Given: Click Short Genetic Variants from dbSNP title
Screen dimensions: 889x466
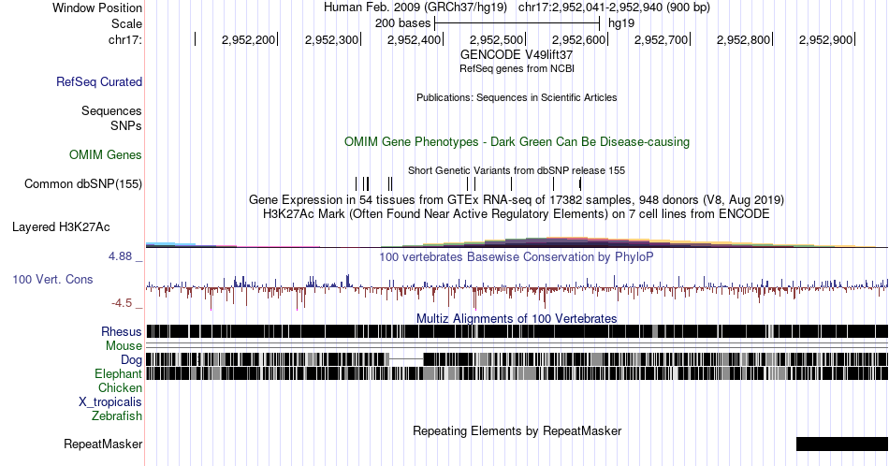Looking at the screenshot, I should pos(517,170).
